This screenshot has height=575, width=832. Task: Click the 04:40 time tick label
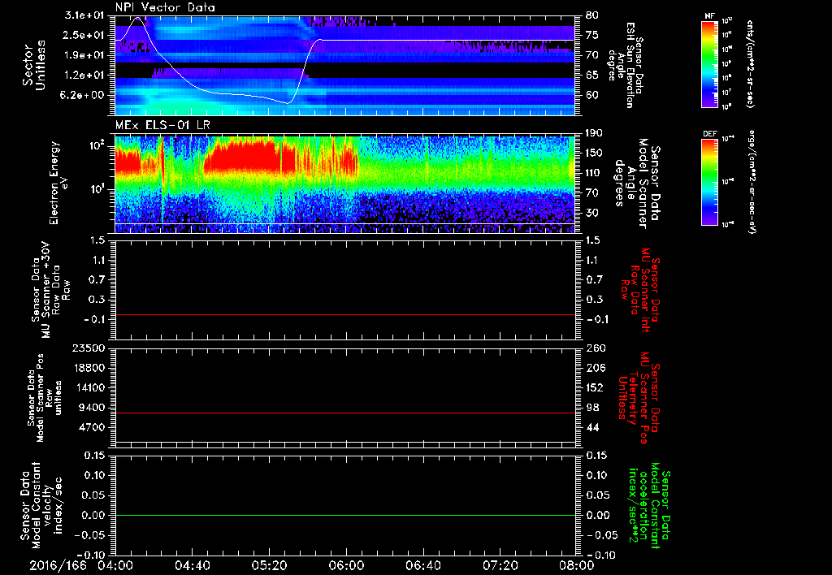(192, 565)
